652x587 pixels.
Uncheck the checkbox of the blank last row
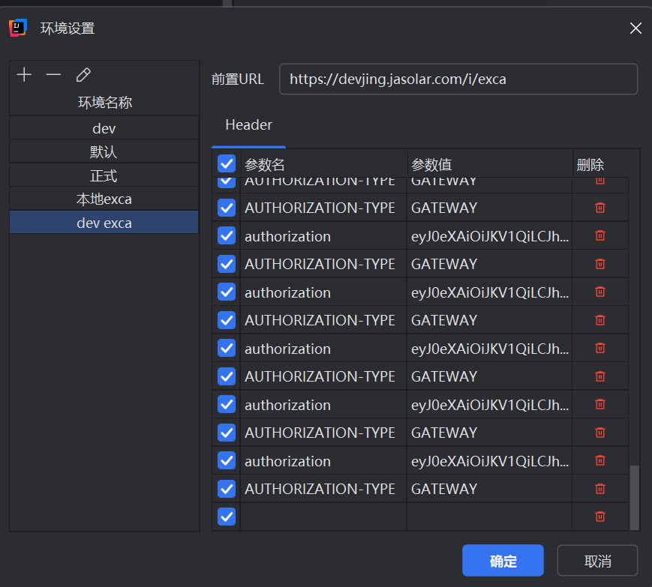click(x=227, y=517)
